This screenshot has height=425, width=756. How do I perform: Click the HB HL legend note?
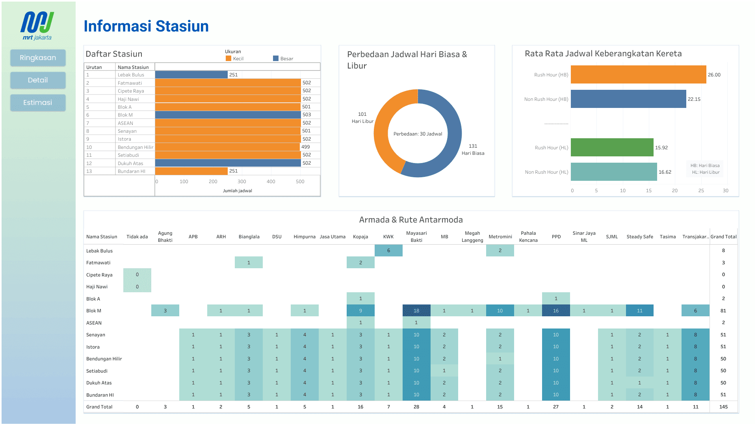point(705,169)
